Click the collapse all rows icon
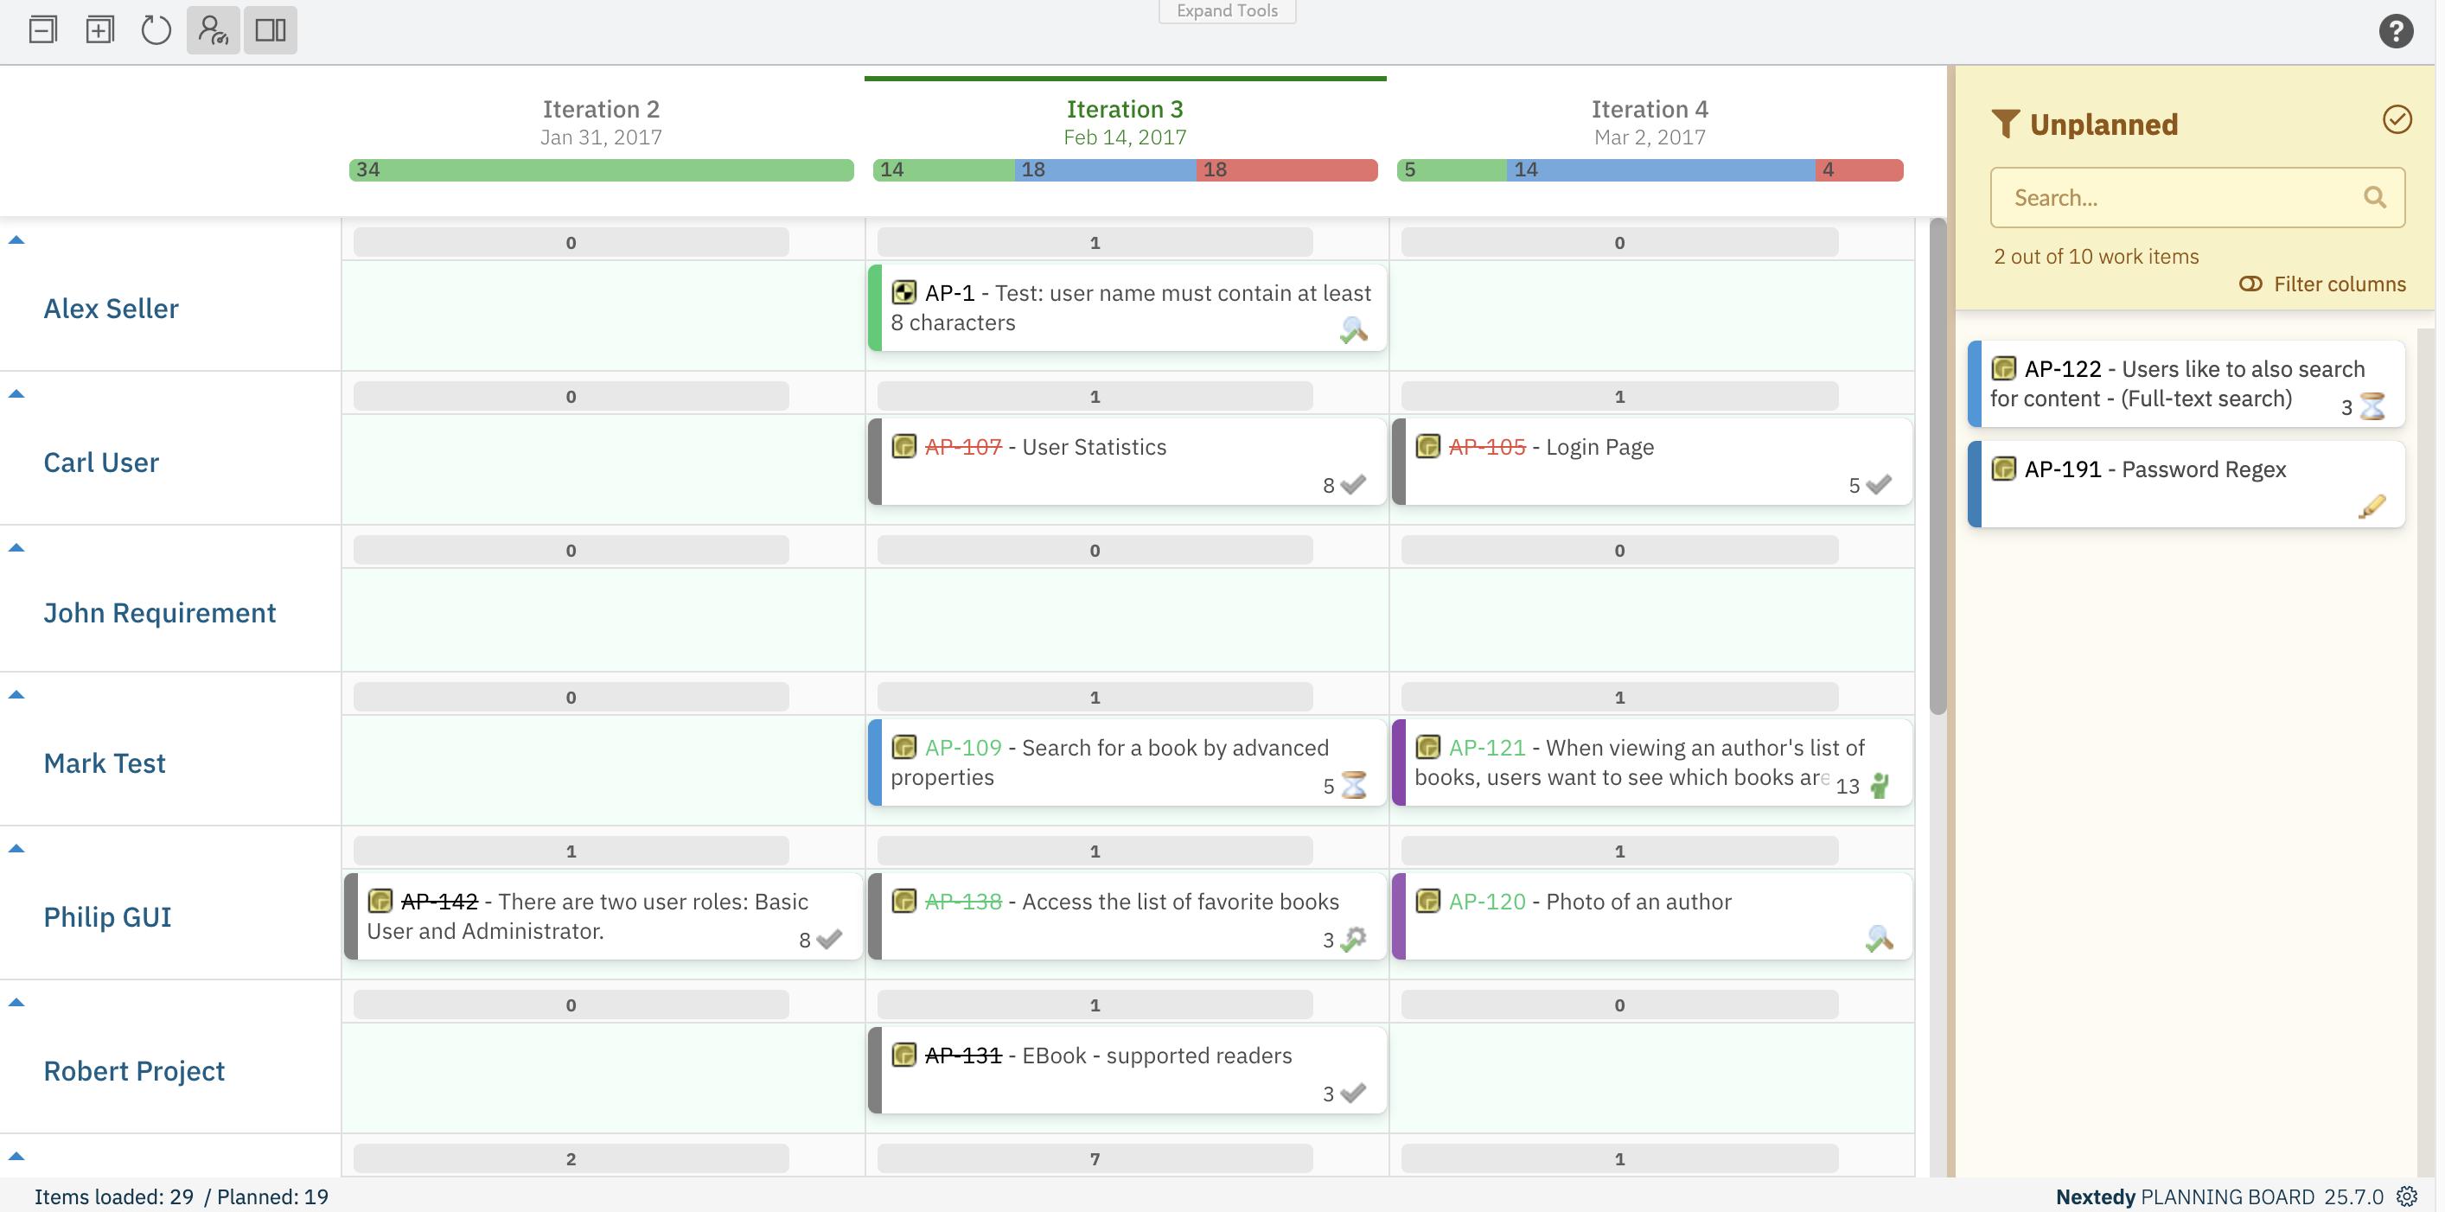This screenshot has width=2445, height=1212. tap(42, 29)
